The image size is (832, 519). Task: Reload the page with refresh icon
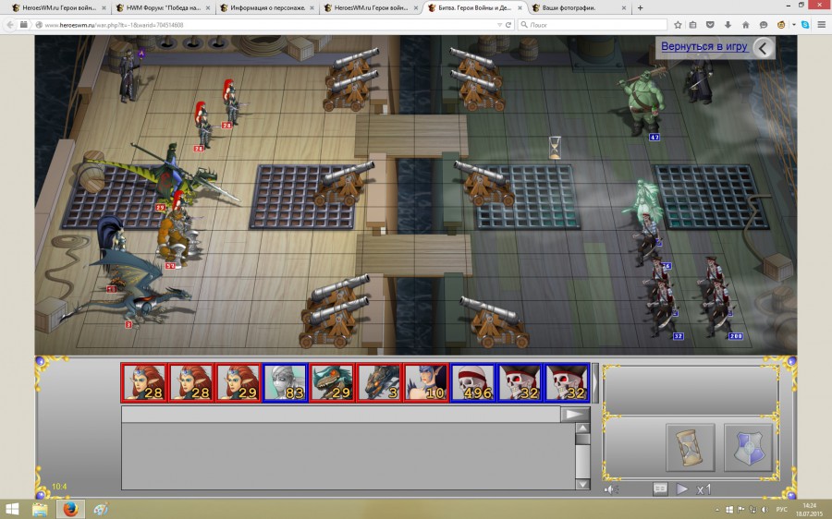pos(508,25)
